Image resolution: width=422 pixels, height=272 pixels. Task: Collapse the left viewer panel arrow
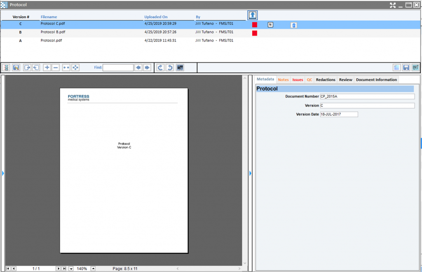click(3, 174)
